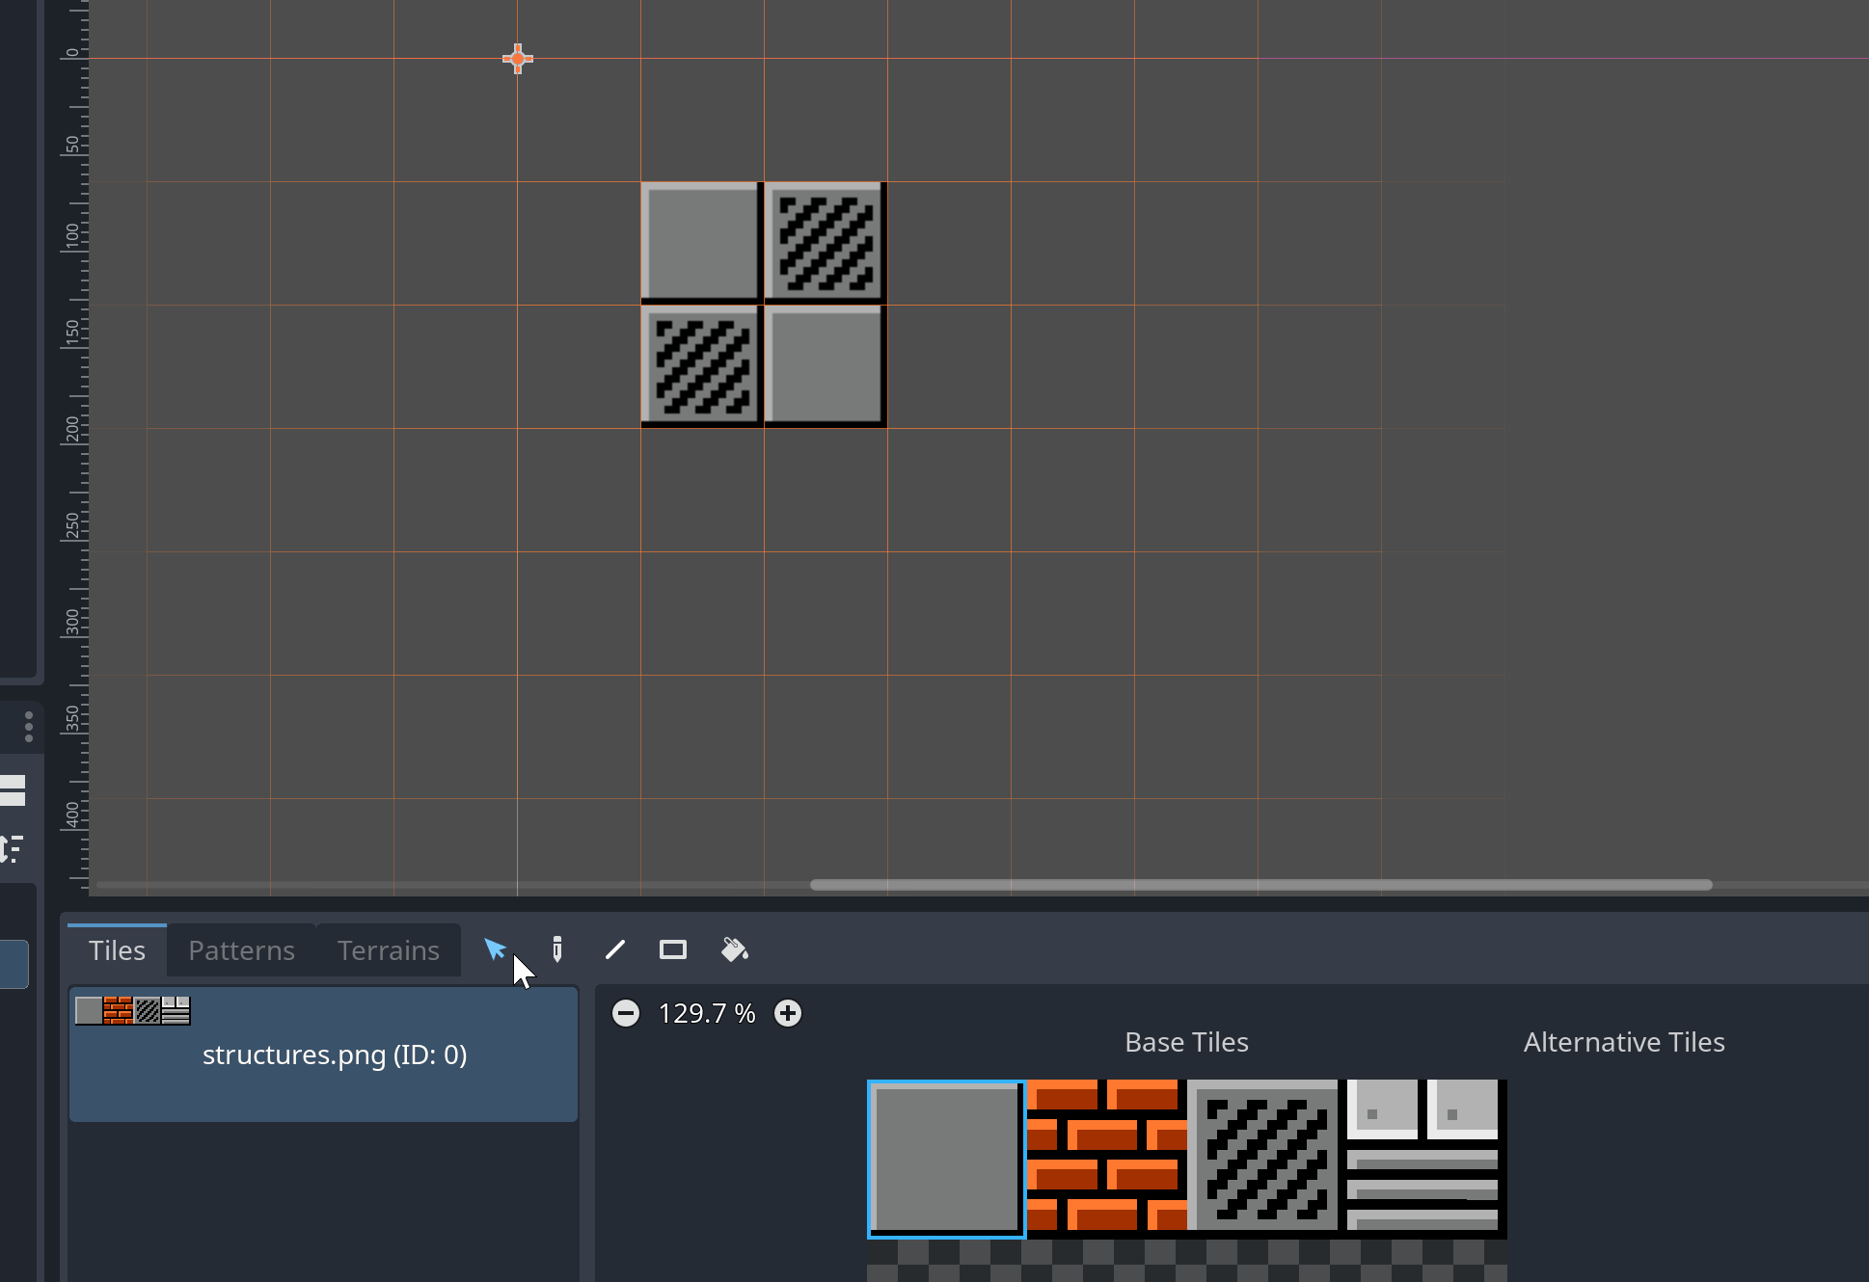
Task: Open the Terrains tab
Action: click(x=387, y=949)
